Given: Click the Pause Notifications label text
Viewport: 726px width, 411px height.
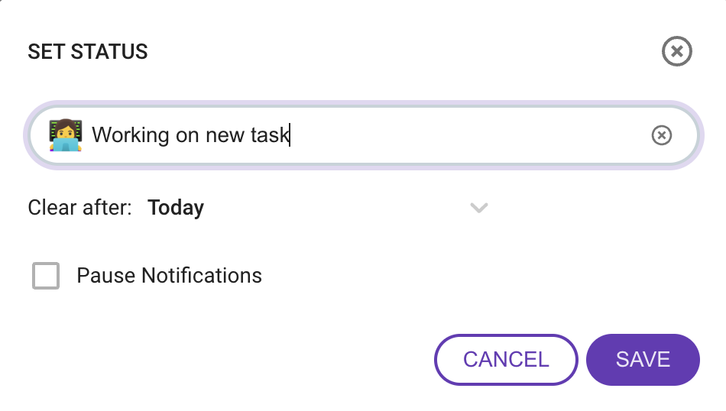Looking at the screenshot, I should (x=169, y=275).
